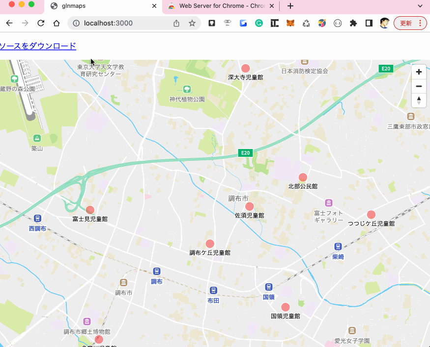Open a new tab
This screenshot has width=430, height=347.
coord(290,6)
